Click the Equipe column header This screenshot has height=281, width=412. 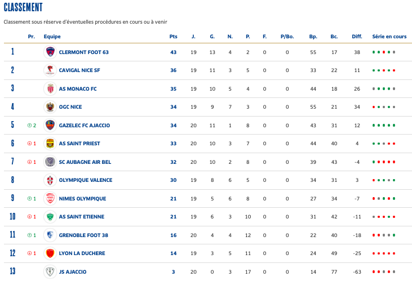52,37
